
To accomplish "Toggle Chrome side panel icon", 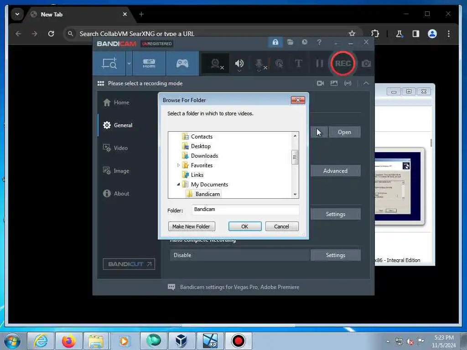I will [416, 34].
